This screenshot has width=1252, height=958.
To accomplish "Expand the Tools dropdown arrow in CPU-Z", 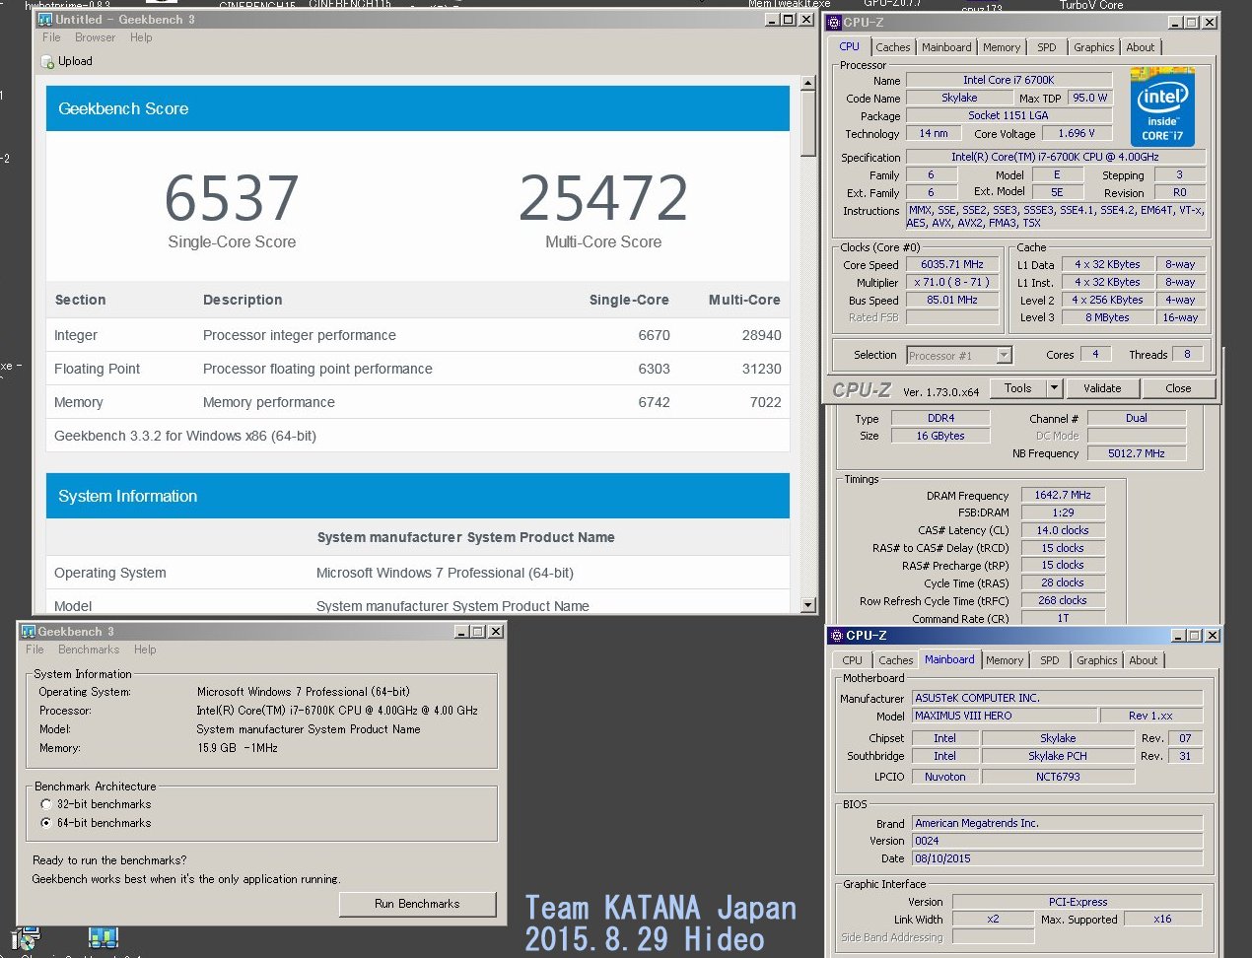I will point(1054,388).
